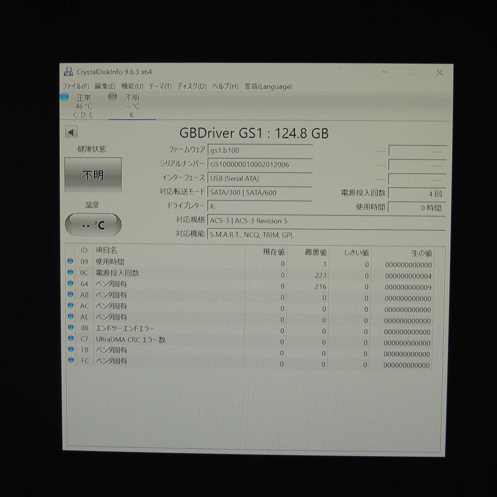Click the -- °C temperature button
The height and width of the screenshot is (497, 497).
[x=93, y=225]
